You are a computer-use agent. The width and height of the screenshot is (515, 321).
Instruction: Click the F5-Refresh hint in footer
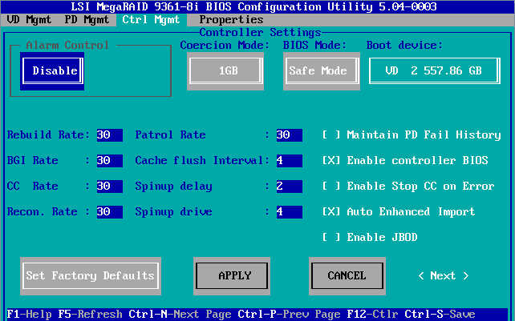90,315
